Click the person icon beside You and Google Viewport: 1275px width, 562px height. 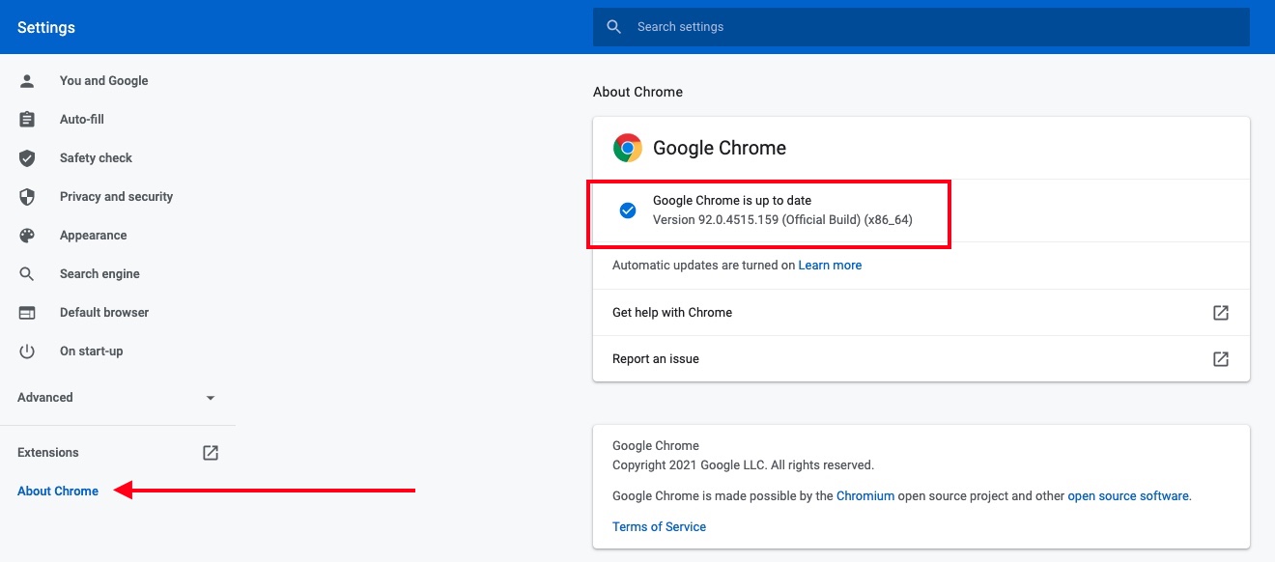[27, 81]
